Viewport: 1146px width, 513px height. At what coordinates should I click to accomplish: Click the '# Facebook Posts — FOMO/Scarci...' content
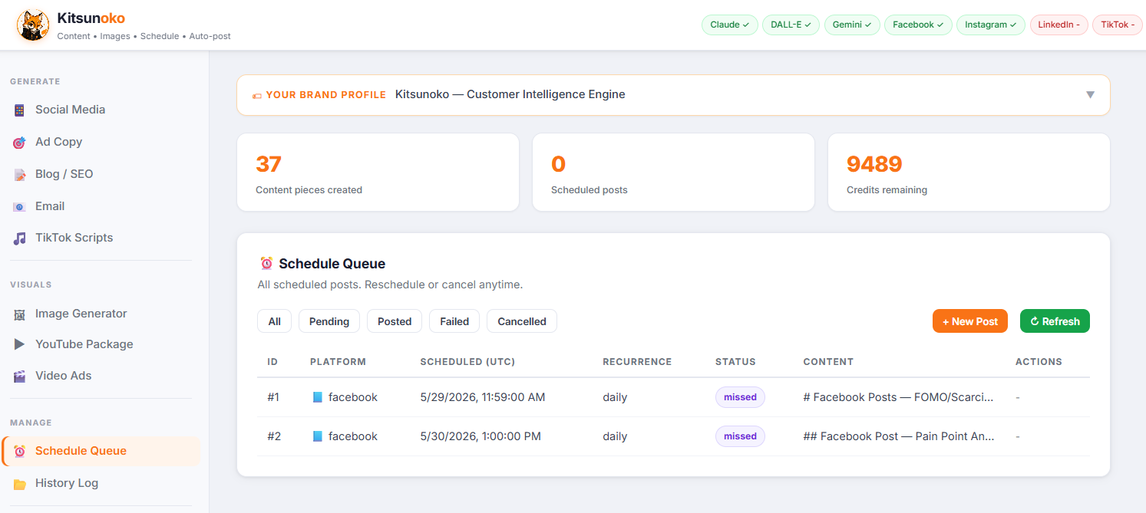[x=898, y=397]
